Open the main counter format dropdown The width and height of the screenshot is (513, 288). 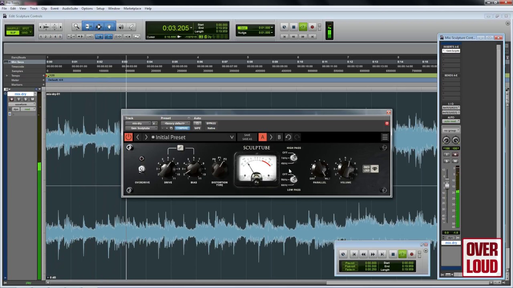tap(191, 28)
